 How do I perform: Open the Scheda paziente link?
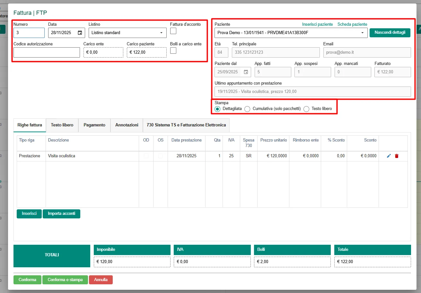click(x=352, y=24)
